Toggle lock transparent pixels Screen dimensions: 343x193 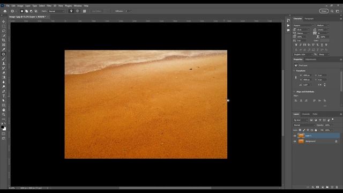pos(300,130)
